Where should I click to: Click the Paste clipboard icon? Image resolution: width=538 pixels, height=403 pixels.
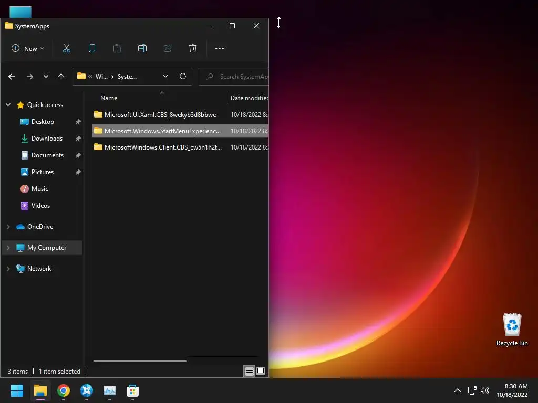[117, 48]
